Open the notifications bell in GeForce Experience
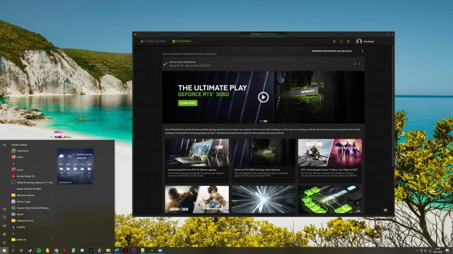The image size is (453, 254). pyautogui.click(x=334, y=41)
